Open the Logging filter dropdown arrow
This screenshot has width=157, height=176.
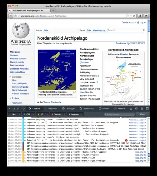click(81, 114)
